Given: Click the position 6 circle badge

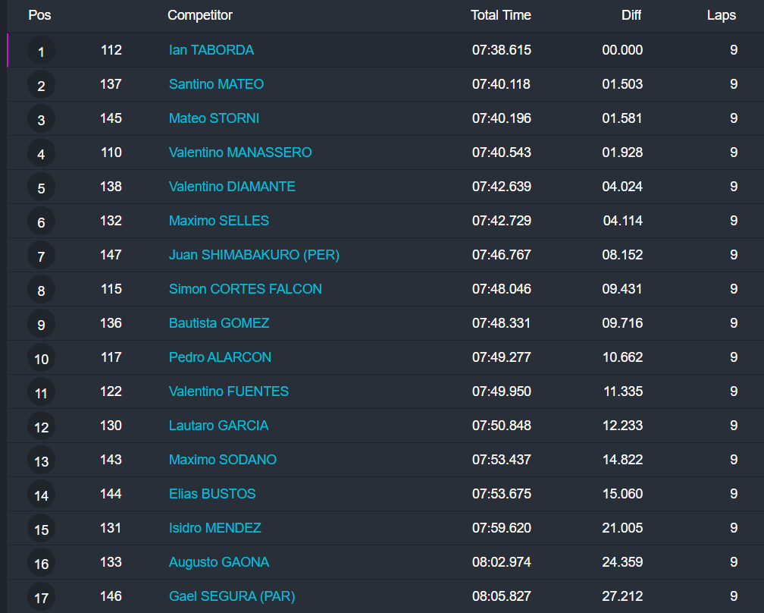Looking at the screenshot, I should tap(41, 222).
